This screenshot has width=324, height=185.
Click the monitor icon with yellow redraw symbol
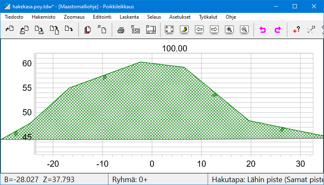(x=184, y=30)
